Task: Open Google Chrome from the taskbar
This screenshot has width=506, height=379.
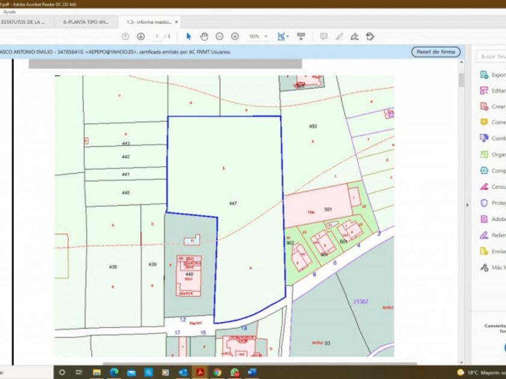Action: point(217,372)
